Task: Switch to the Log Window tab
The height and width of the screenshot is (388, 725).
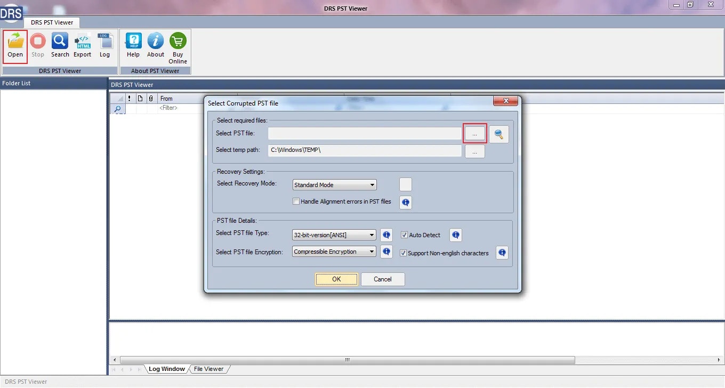Action: pos(167,369)
